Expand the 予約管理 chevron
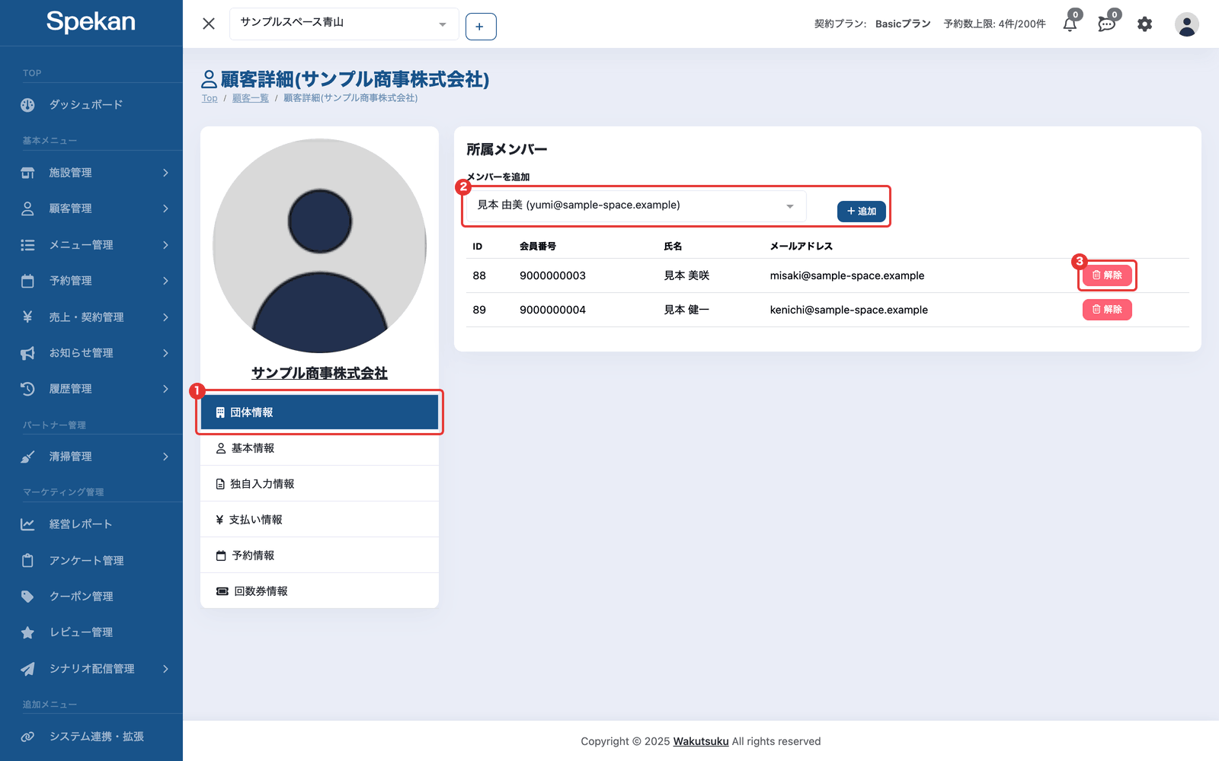The height and width of the screenshot is (761, 1219). click(165, 281)
